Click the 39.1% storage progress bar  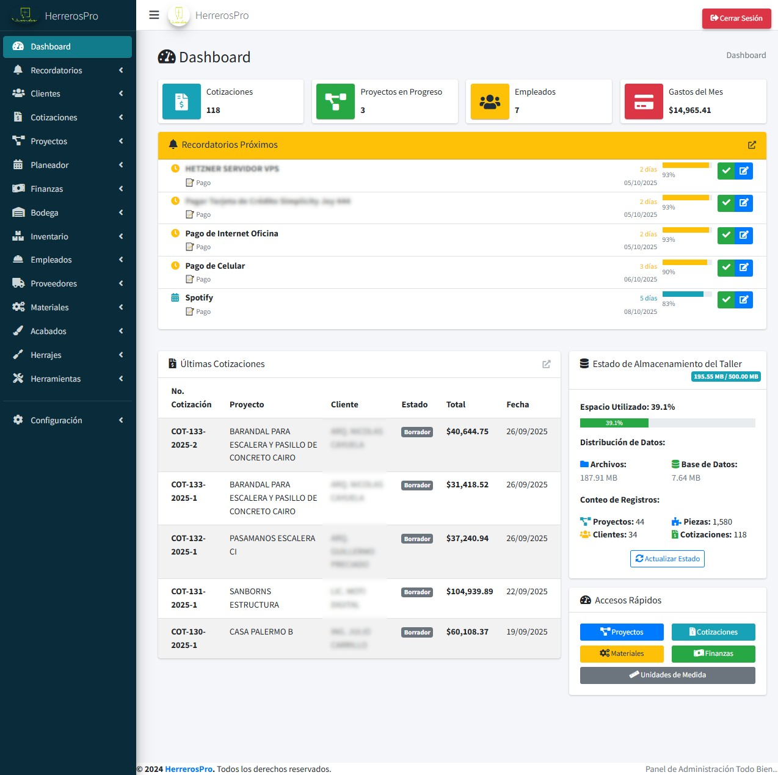pos(614,423)
